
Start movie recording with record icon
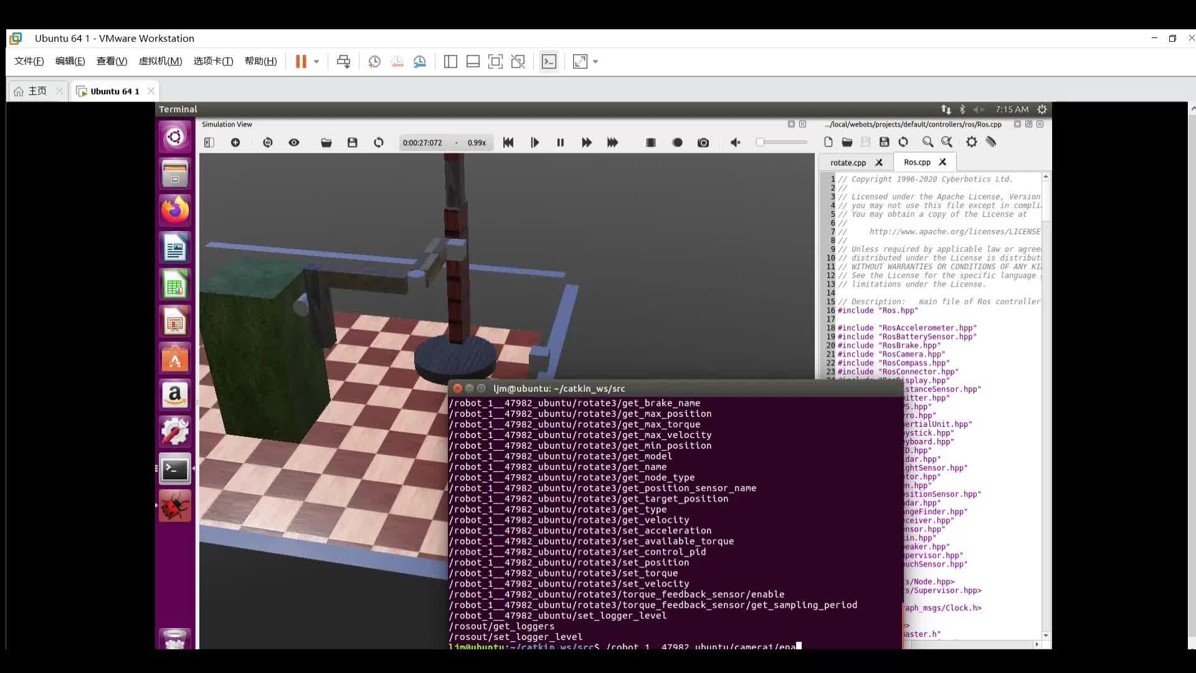[678, 143]
